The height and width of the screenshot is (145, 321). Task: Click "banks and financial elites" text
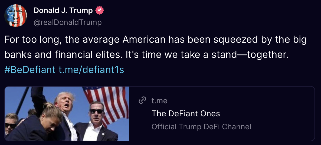pyautogui.click(x=64, y=55)
